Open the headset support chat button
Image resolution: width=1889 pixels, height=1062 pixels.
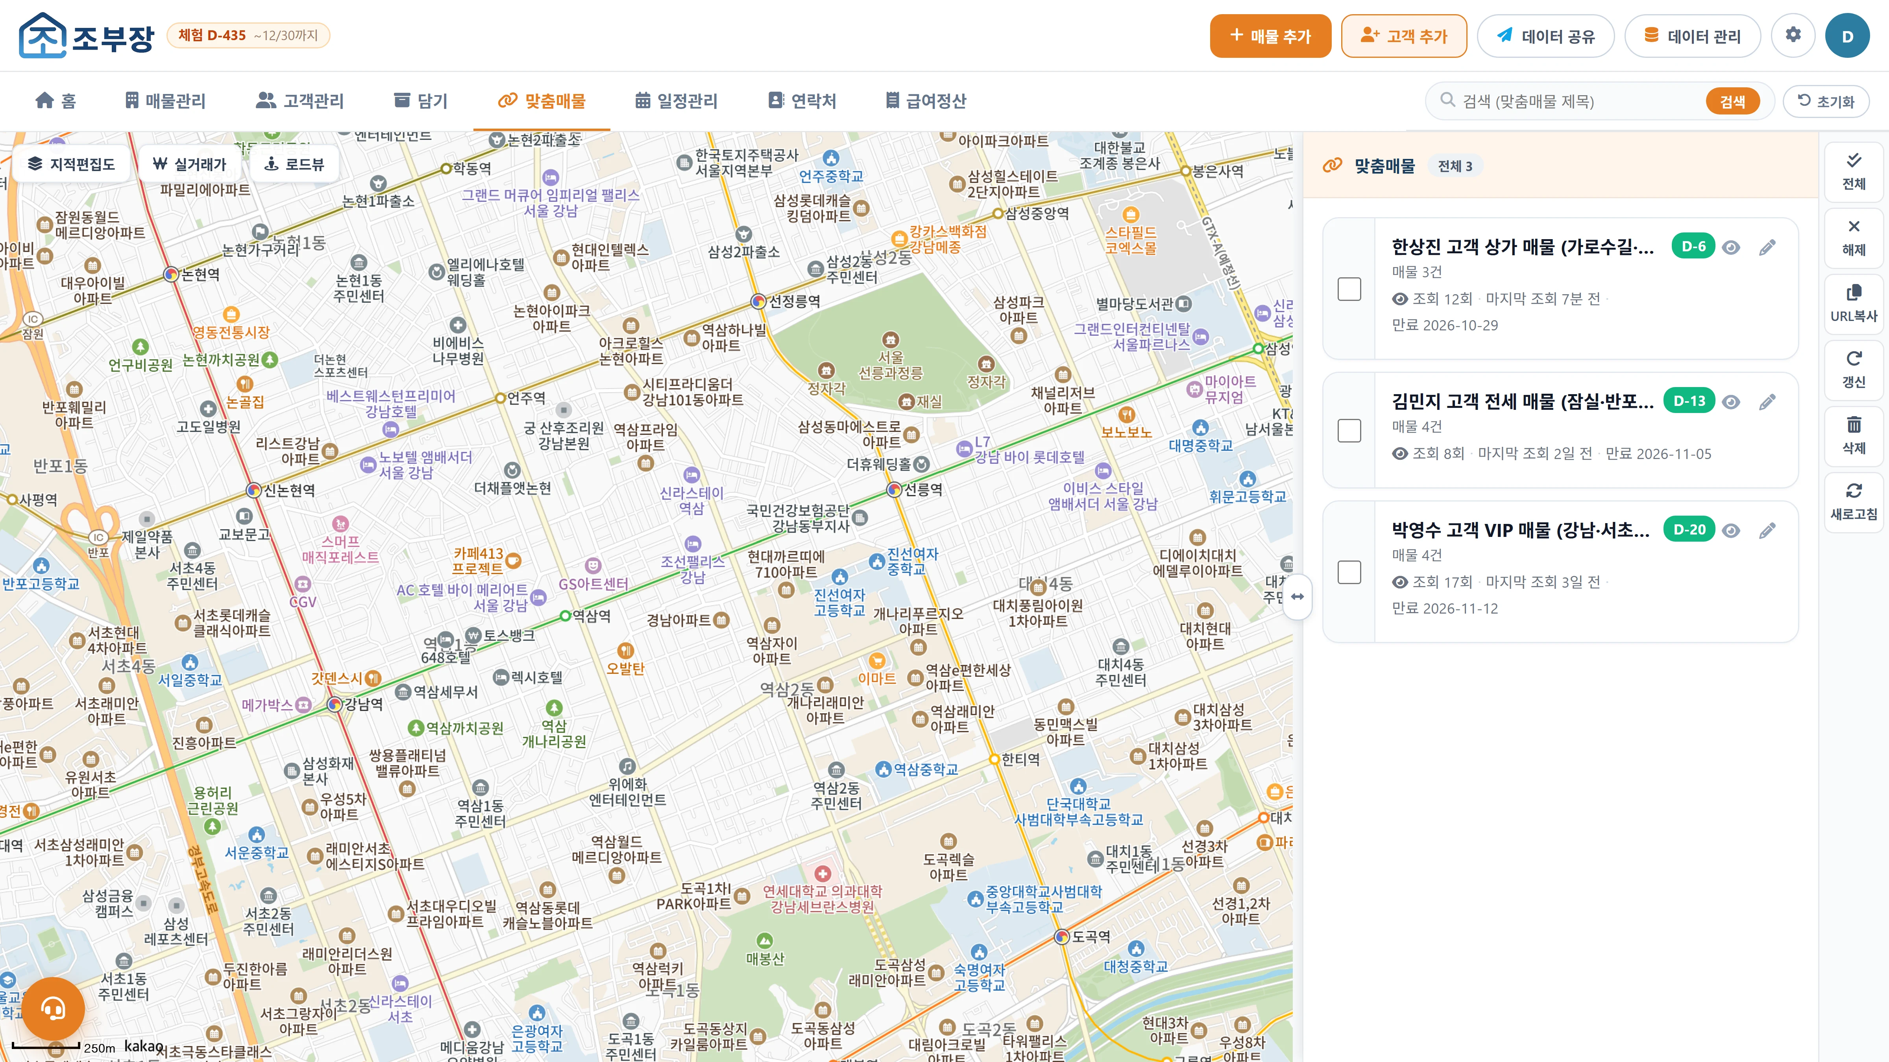[53, 1009]
